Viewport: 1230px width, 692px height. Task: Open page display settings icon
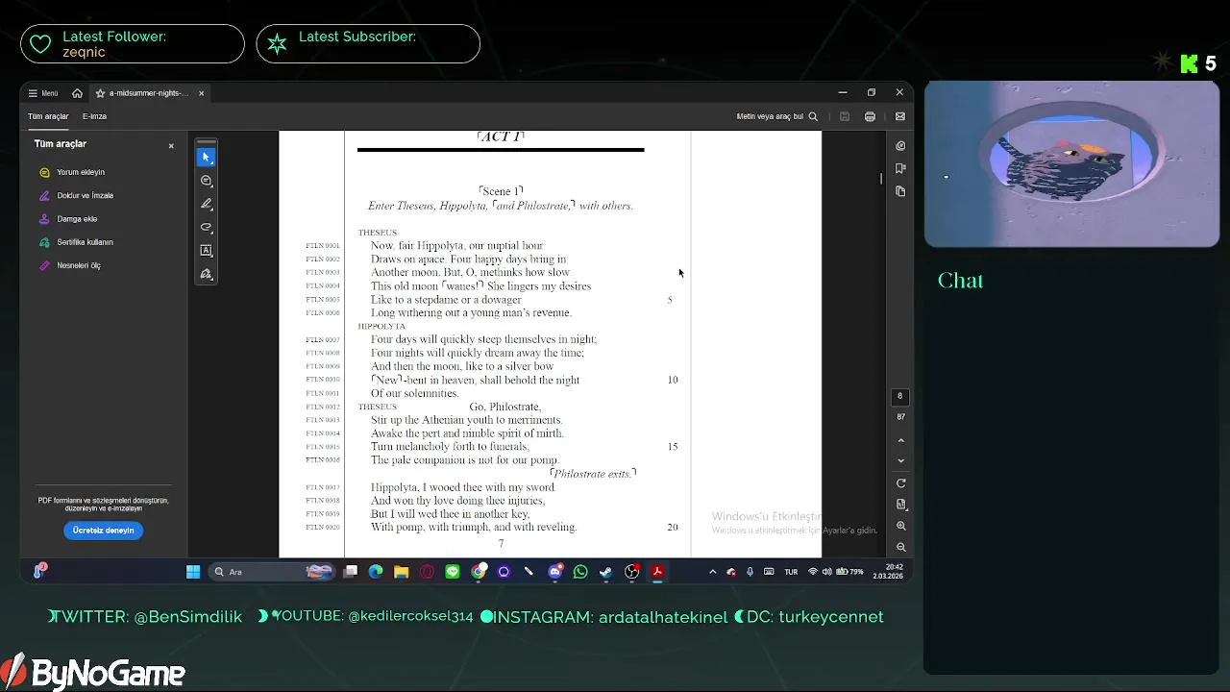[900, 505]
